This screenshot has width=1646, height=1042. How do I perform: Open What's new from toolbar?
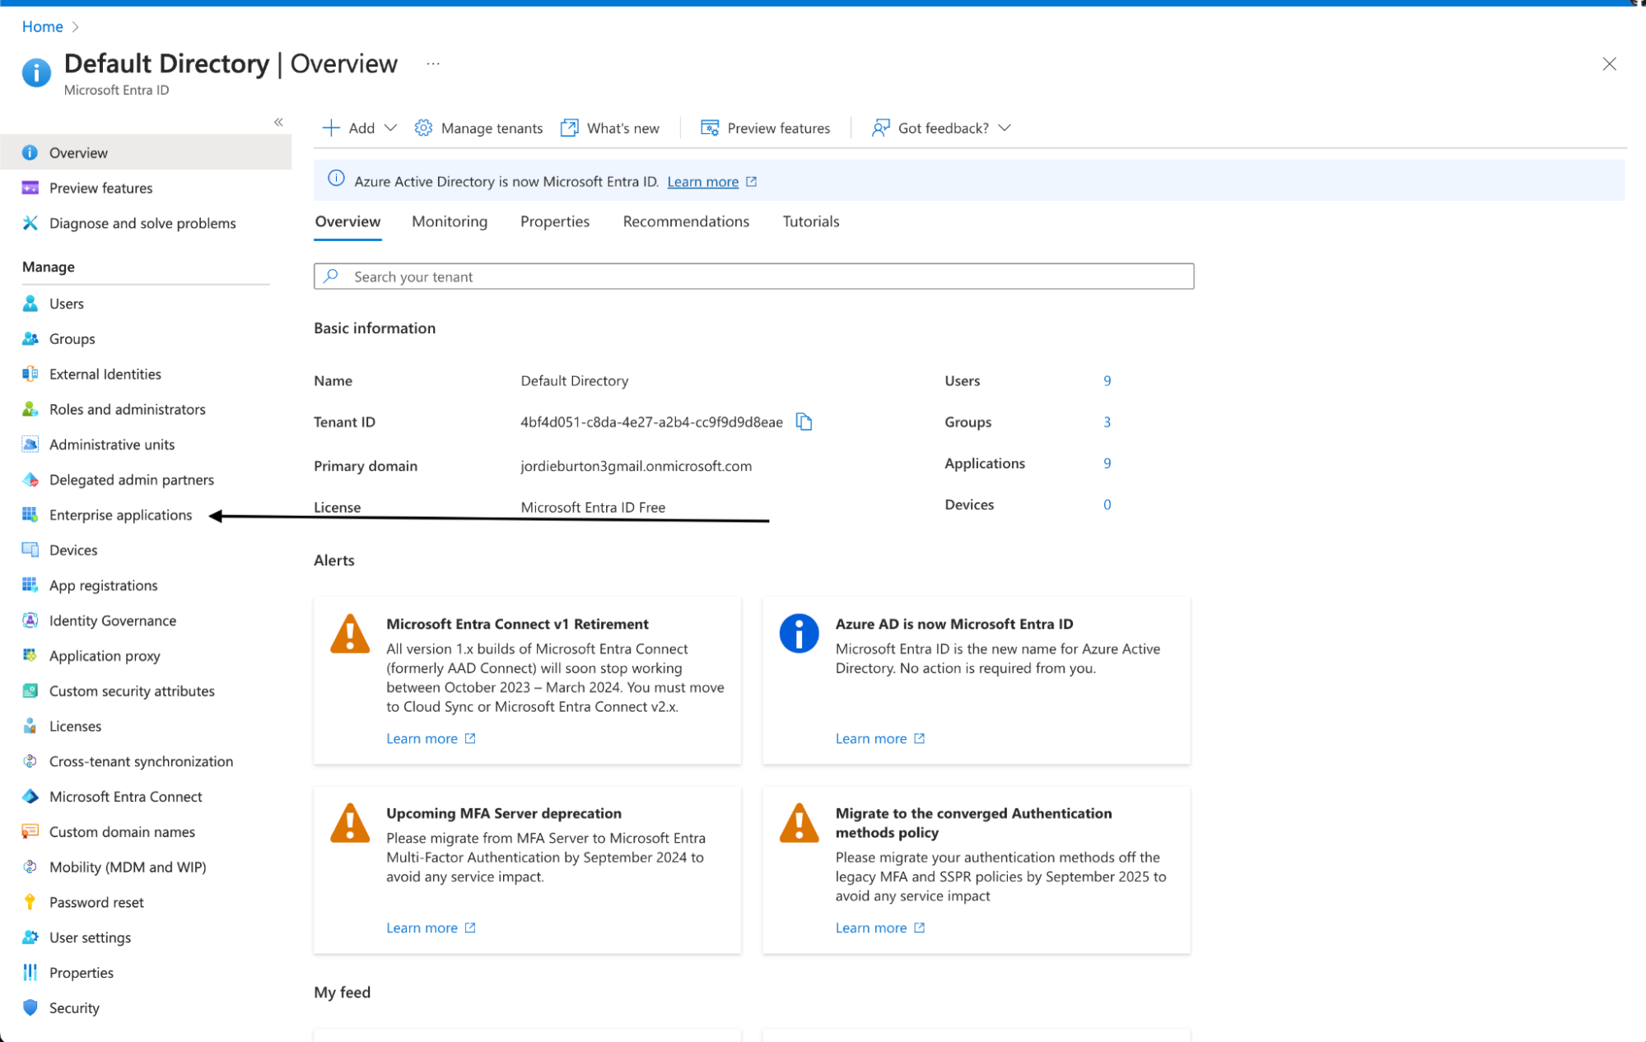(x=610, y=128)
